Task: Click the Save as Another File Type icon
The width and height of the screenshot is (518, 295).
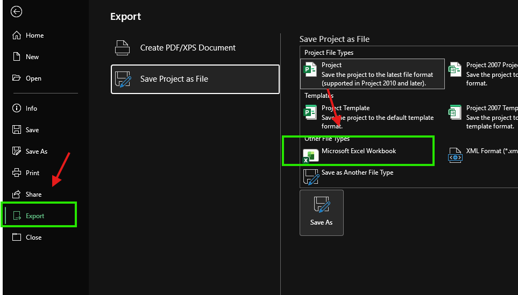Action: 311,177
